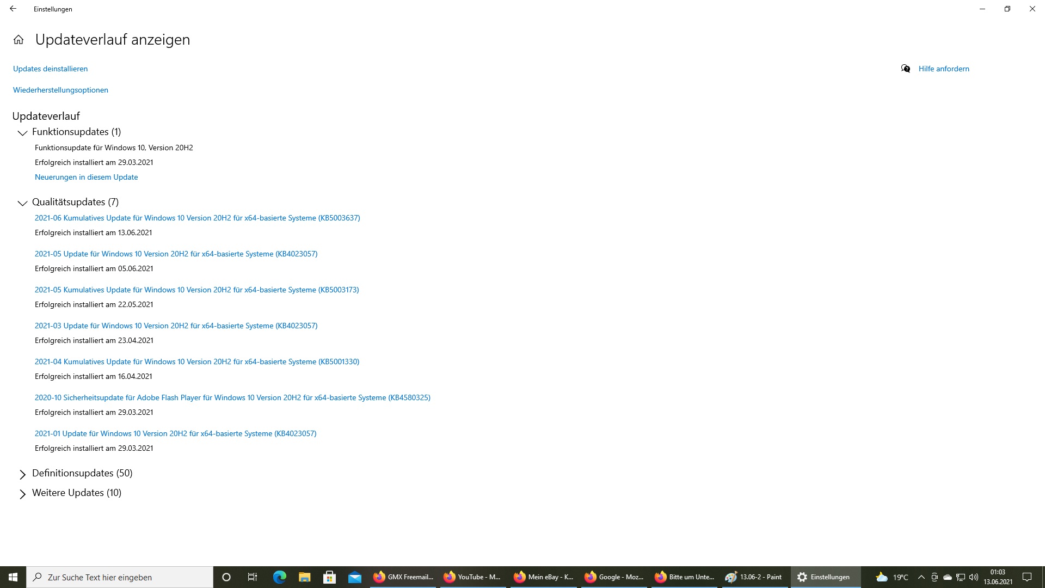Click the Home icon beside page title
Screen dimensions: 1045x588
pyautogui.click(x=19, y=40)
